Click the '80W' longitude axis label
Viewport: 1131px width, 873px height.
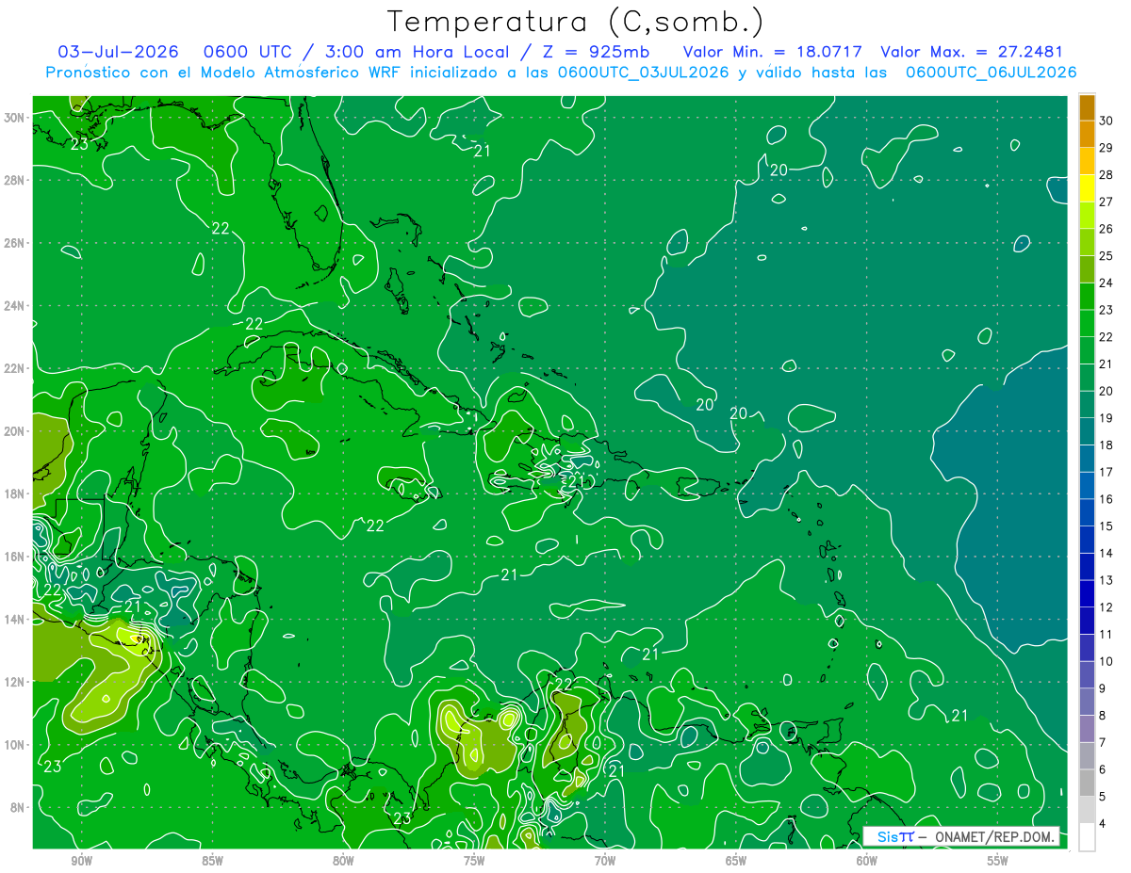[x=343, y=860]
